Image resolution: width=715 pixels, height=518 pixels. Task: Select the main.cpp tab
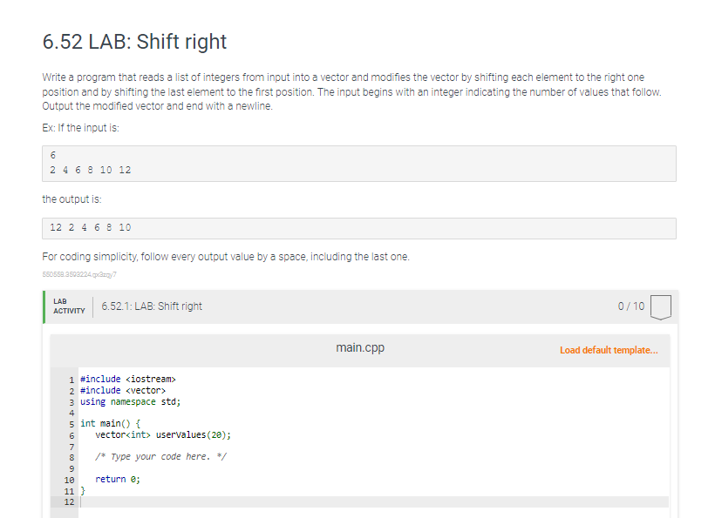(x=360, y=347)
